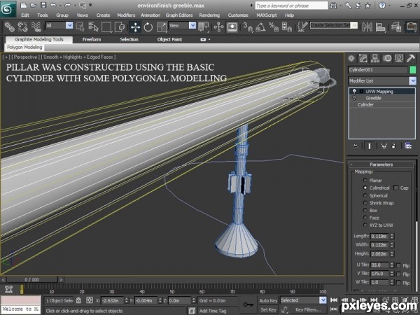The width and height of the screenshot is (420, 315).
Task: Collapse the Parameters rollout
Action: (381, 164)
